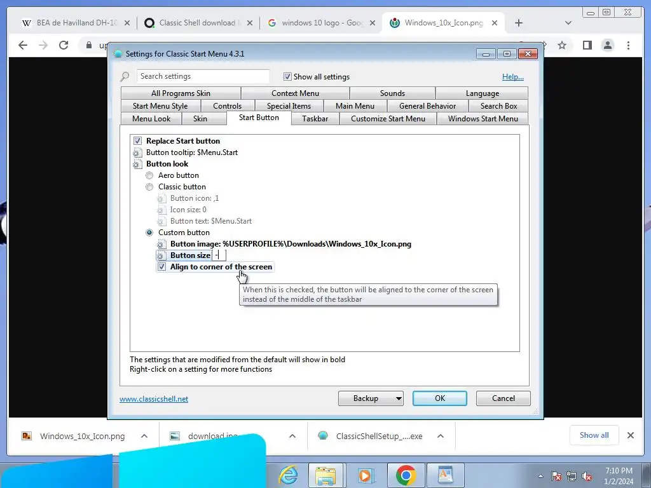Viewport: 651px width, 488px height.
Task: Switch to Classic Shell download browser tab
Action: pos(197,23)
